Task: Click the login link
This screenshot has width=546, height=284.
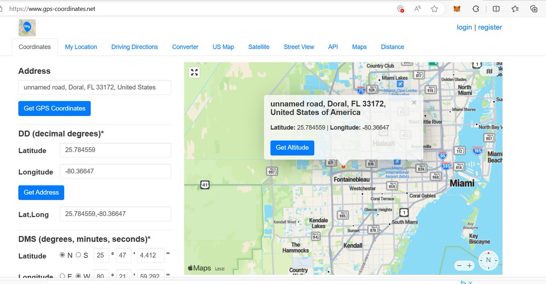Action: click(464, 27)
